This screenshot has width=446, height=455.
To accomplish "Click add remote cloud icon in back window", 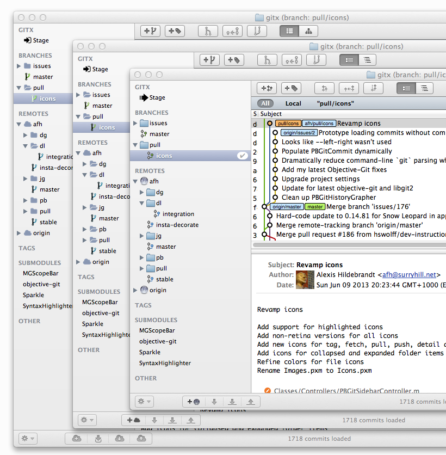I will tap(77, 439).
